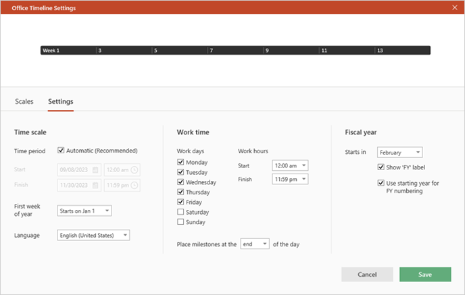
Task: Click the 'Time scale' section heading
Action: tap(30, 132)
